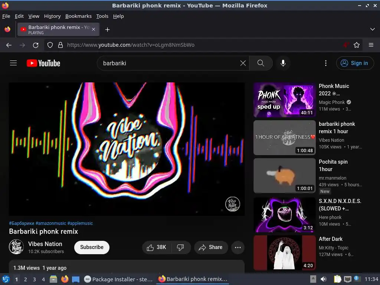Open more actions ellipsis below video
The image size is (380, 285).
click(238, 248)
